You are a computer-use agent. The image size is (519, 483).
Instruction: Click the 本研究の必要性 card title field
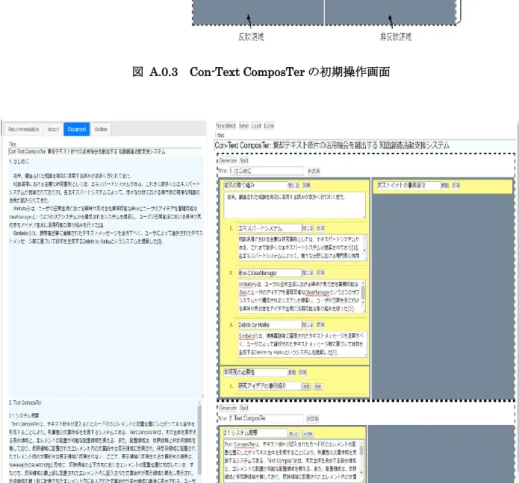pos(255,373)
